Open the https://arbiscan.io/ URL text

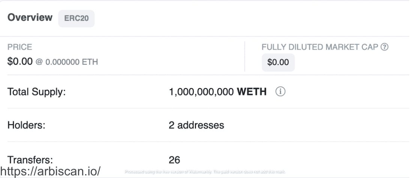click(x=51, y=172)
